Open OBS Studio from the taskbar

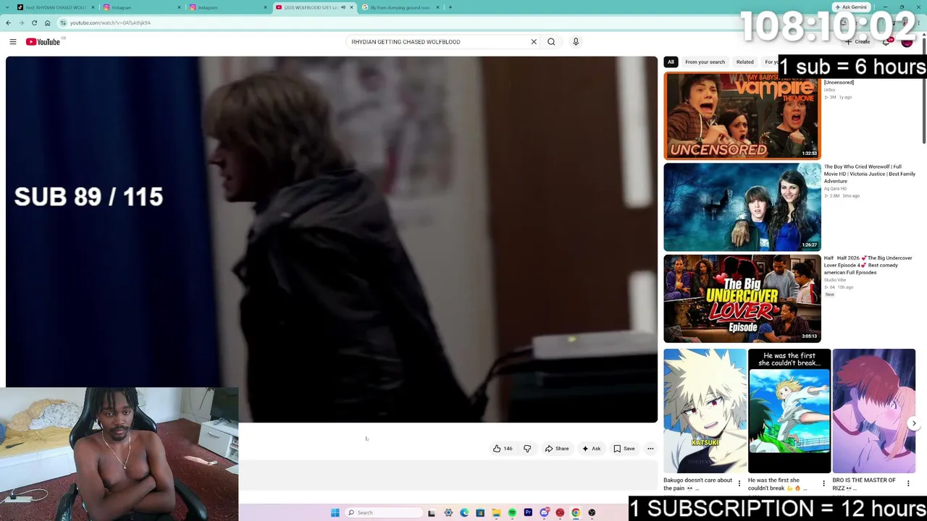point(592,513)
